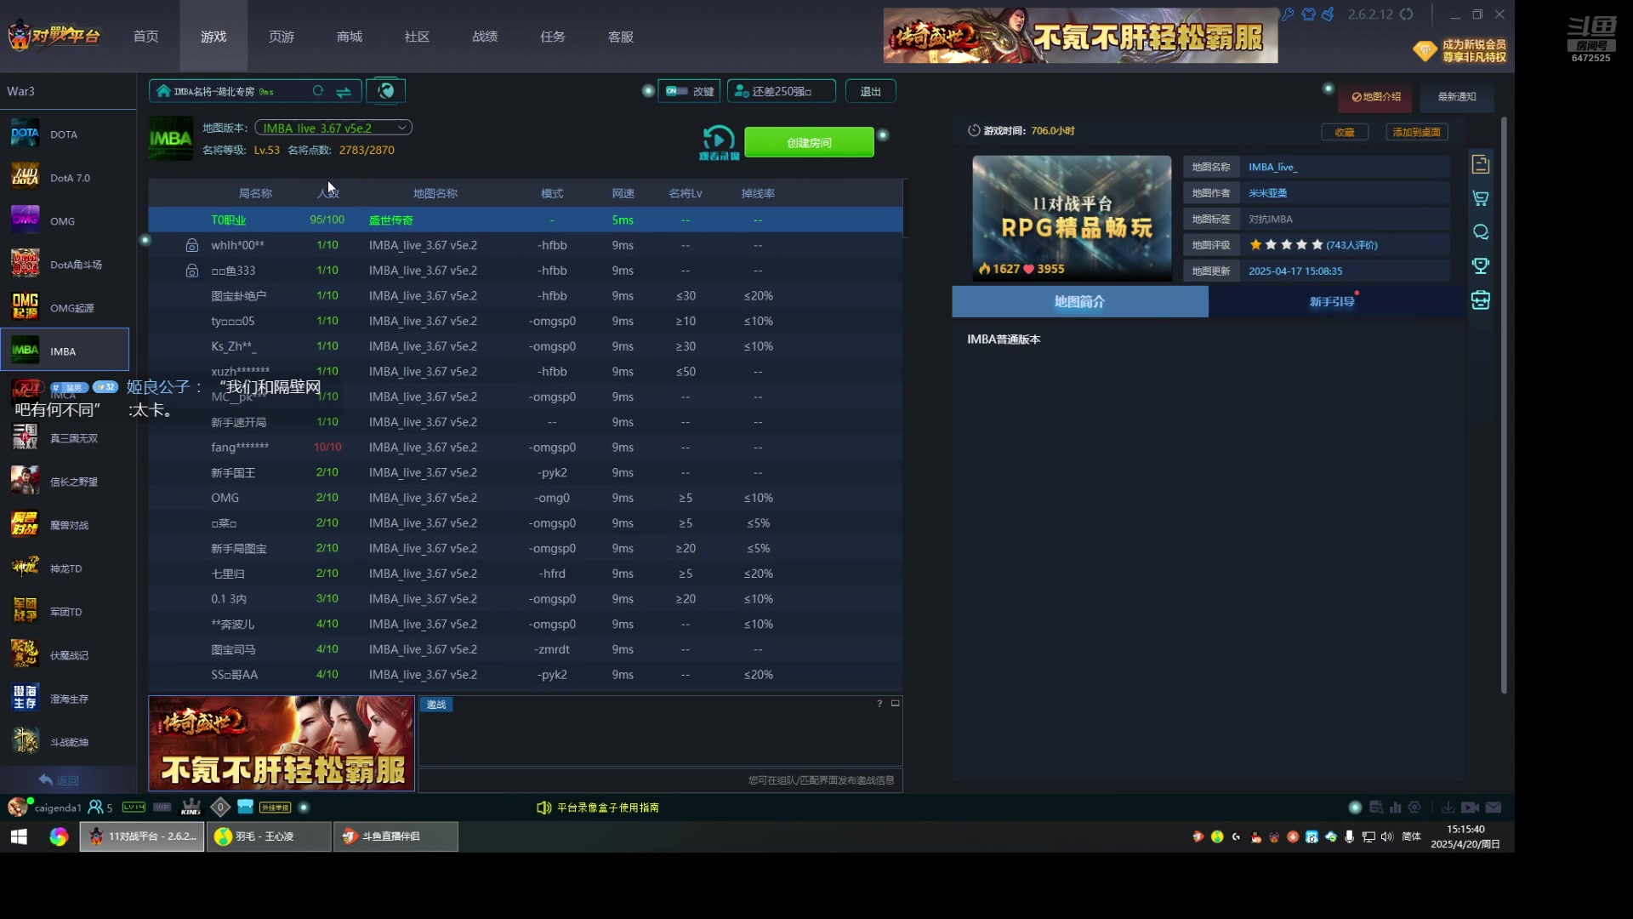Select the TO职业 highlighted room row
Image resolution: width=1633 pixels, height=919 pixels.
click(x=526, y=220)
